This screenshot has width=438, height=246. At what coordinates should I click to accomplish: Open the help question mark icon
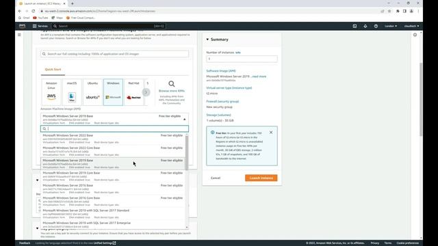(376, 26)
